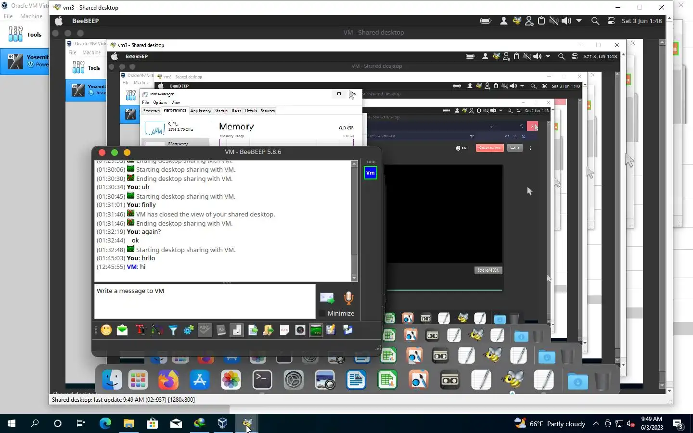Open the emoticons picker in BeeBEEP toolbar
Viewport: 693px width, 433px height.
click(x=106, y=330)
